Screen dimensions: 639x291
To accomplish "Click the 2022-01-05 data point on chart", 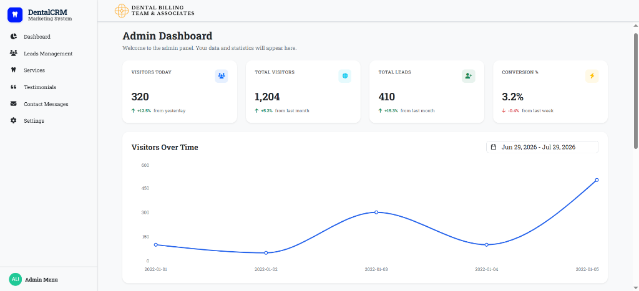I will click(x=597, y=179).
